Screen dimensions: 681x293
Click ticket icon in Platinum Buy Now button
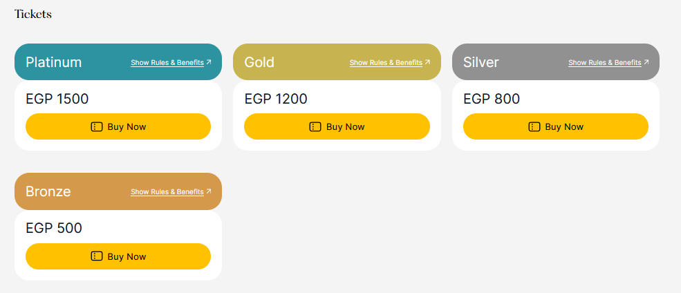click(96, 126)
